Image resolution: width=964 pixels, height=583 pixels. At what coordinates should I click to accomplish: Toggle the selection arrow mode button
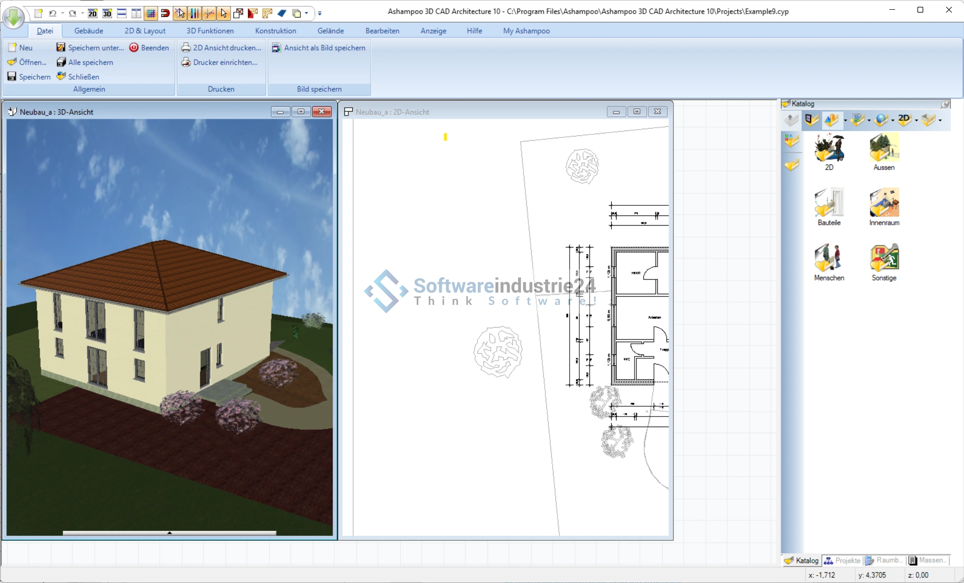tap(224, 13)
